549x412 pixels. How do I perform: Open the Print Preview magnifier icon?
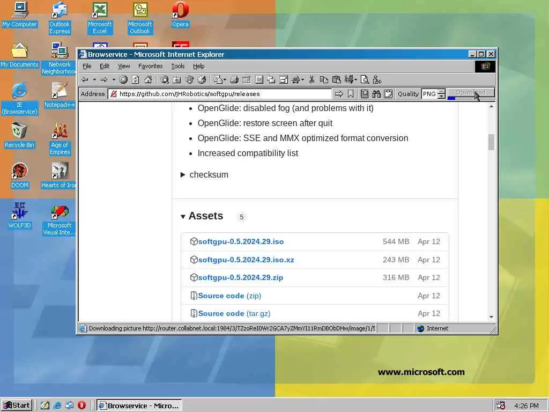(365, 80)
